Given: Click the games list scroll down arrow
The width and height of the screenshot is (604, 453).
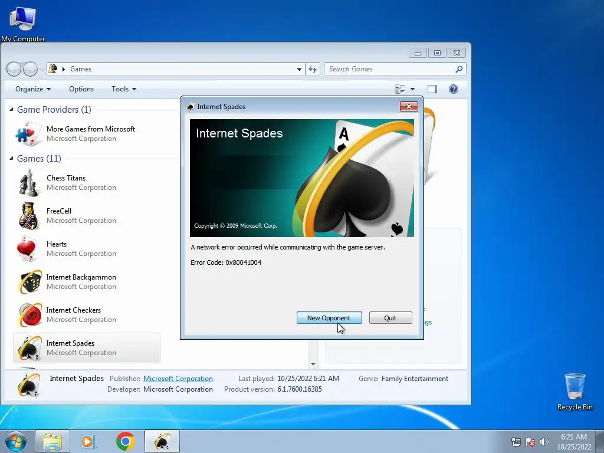Looking at the screenshot, I should point(313,364).
